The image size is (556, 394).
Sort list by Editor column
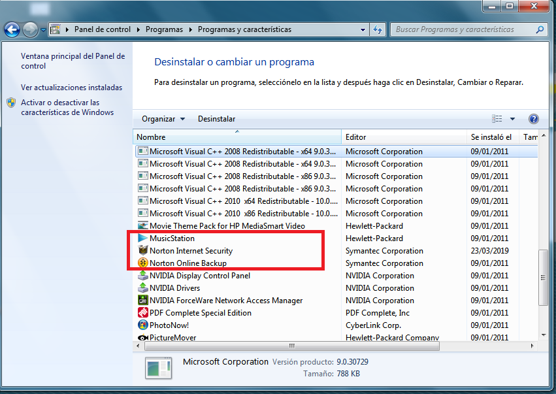(x=404, y=137)
